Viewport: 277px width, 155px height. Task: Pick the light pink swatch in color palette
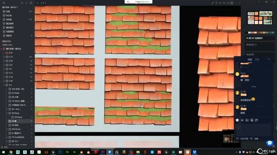pos(255,33)
